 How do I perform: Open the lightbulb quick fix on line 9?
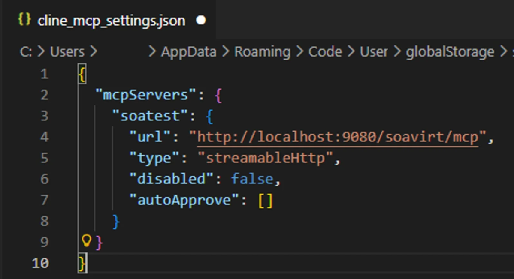point(86,241)
